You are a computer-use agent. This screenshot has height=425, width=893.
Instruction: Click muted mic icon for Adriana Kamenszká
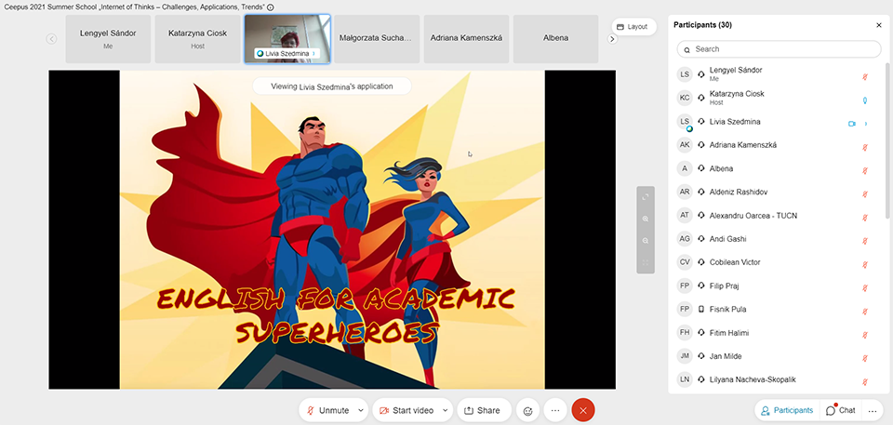pyautogui.click(x=864, y=147)
